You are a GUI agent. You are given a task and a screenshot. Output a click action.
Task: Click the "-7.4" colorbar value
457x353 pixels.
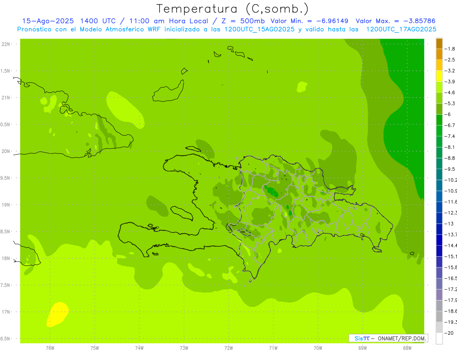tap(450, 136)
